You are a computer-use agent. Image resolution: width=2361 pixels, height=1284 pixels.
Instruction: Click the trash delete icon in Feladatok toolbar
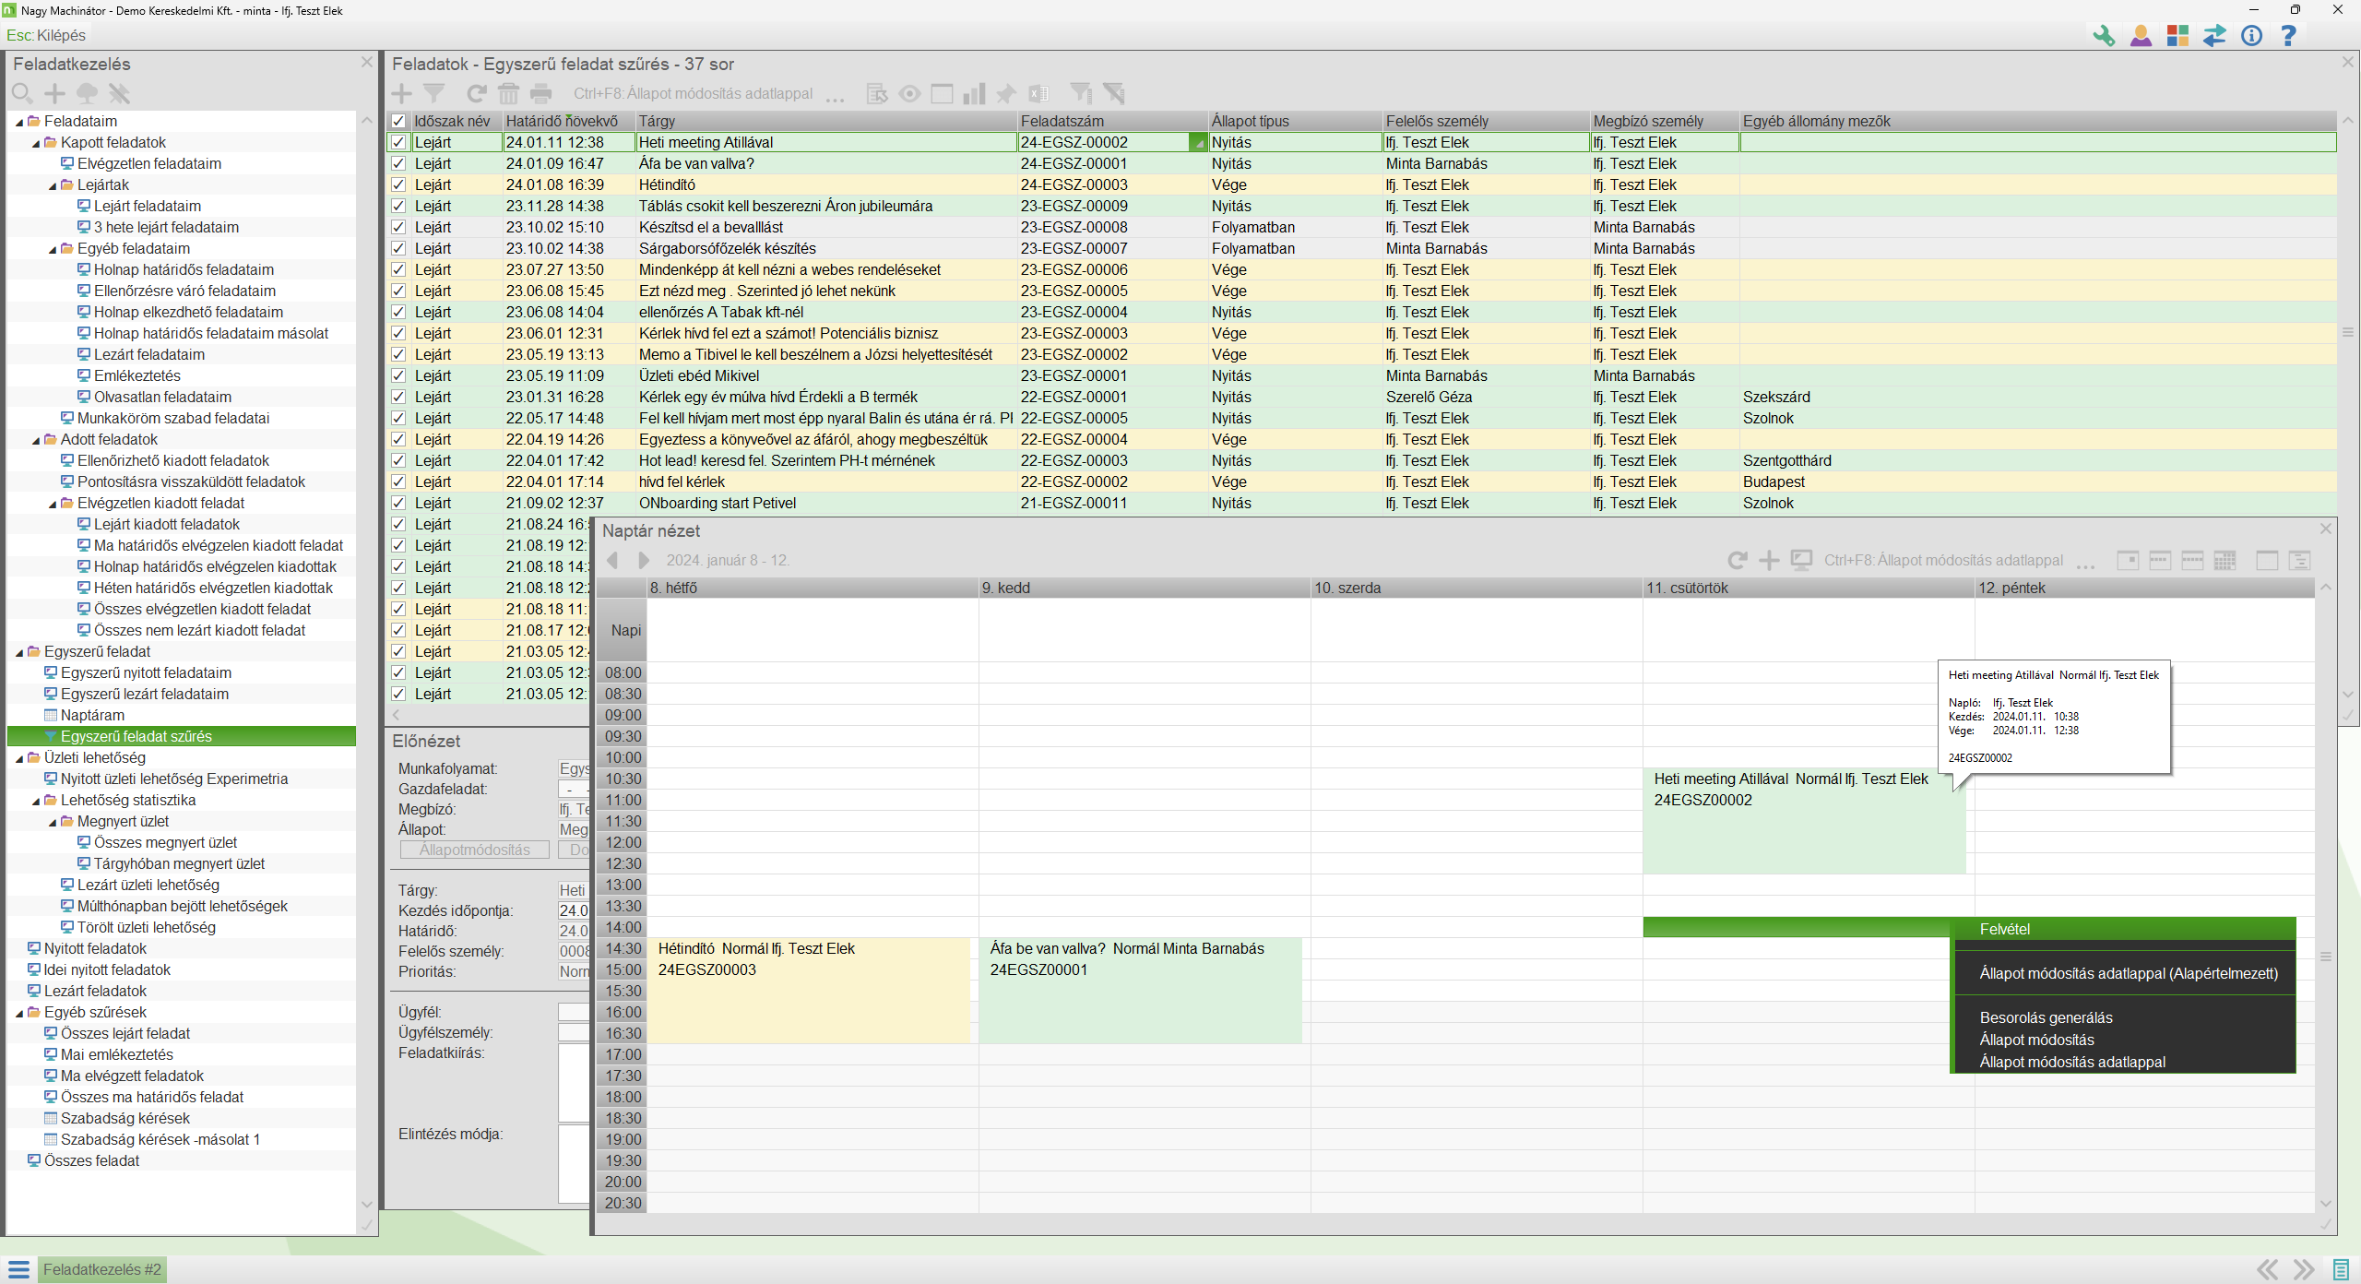pyautogui.click(x=508, y=93)
